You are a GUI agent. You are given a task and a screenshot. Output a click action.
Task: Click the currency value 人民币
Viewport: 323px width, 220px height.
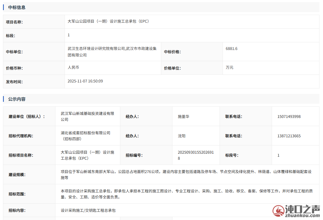pyautogui.click(x=73, y=67)
